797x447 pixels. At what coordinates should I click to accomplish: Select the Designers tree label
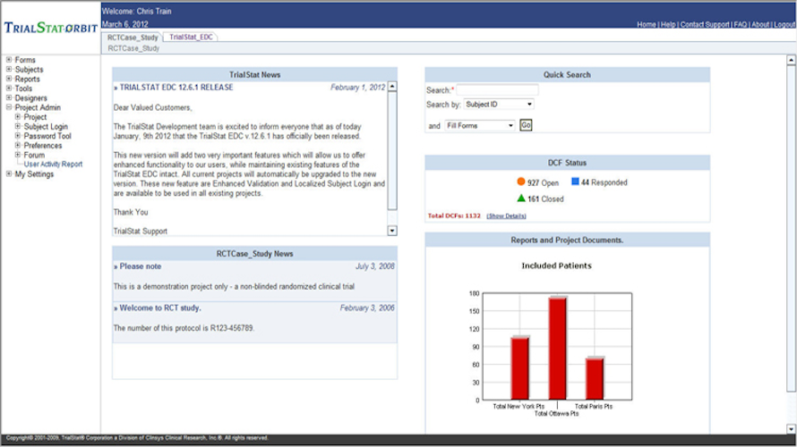pyautogui.click(x=30, y=98)
